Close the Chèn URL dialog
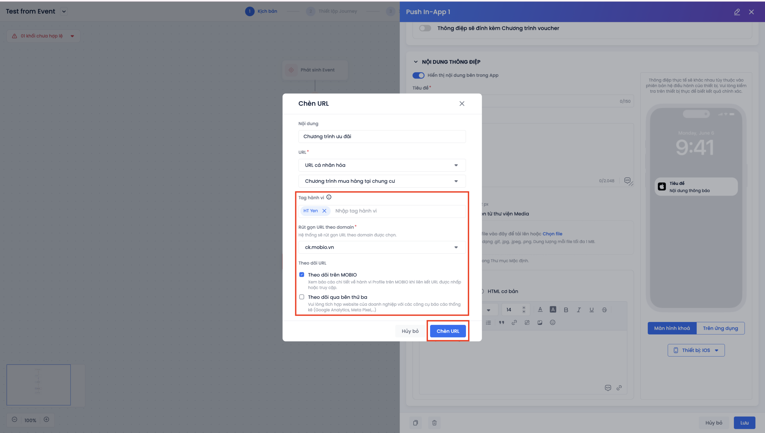The image size is (765, 433). 462,104
